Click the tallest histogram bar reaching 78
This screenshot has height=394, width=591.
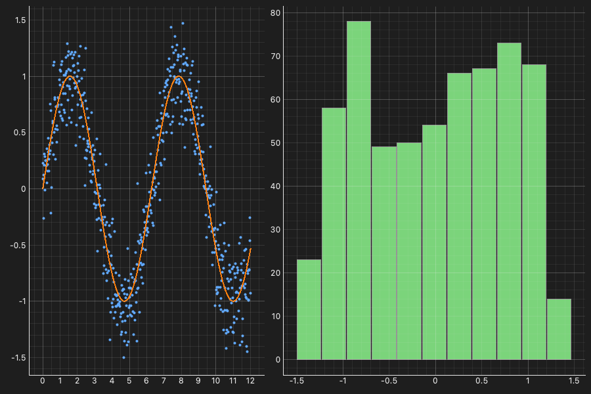tap(359, 190)
